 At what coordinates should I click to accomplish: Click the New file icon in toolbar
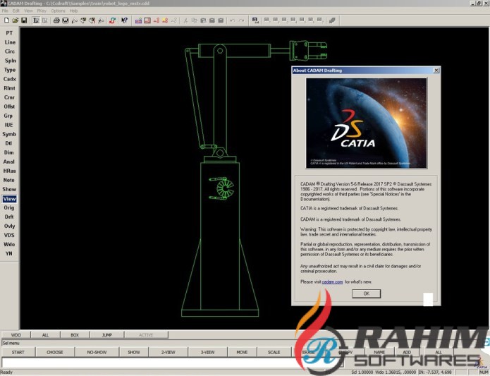coord(6,20)
